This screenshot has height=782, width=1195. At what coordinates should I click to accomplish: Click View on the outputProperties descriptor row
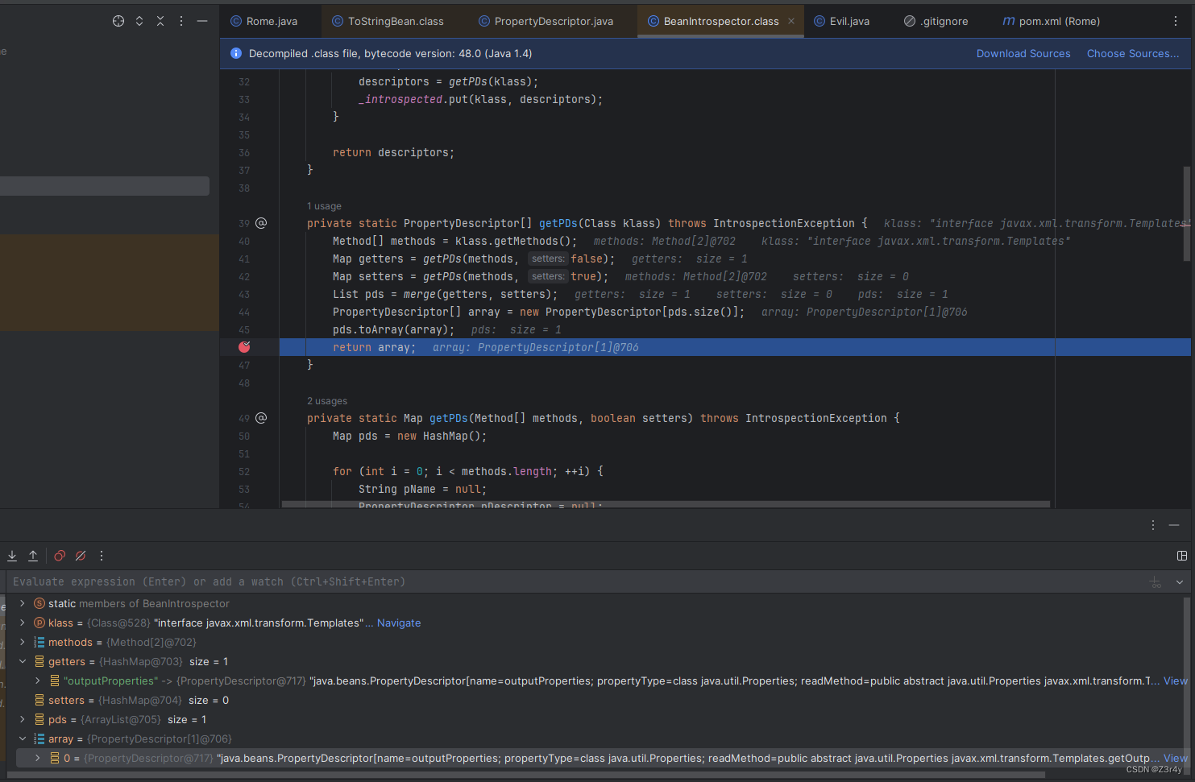click(x=1175, y=681)
